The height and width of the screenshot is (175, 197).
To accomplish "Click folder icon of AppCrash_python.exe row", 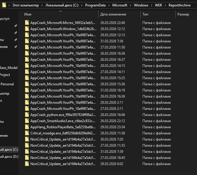I will tap(27, 115).
